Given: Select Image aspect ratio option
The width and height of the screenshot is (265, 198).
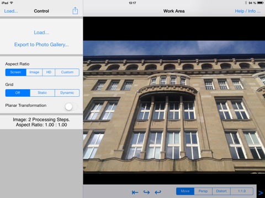Looking at the screenshot, I should pyautogui.click(x=34, y=72).
